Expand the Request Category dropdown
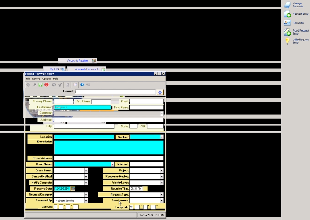 coord(86,194)
